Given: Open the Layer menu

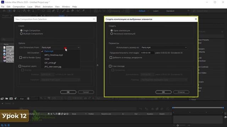Looking at the screenshot, I should click(x=30, y=7).
